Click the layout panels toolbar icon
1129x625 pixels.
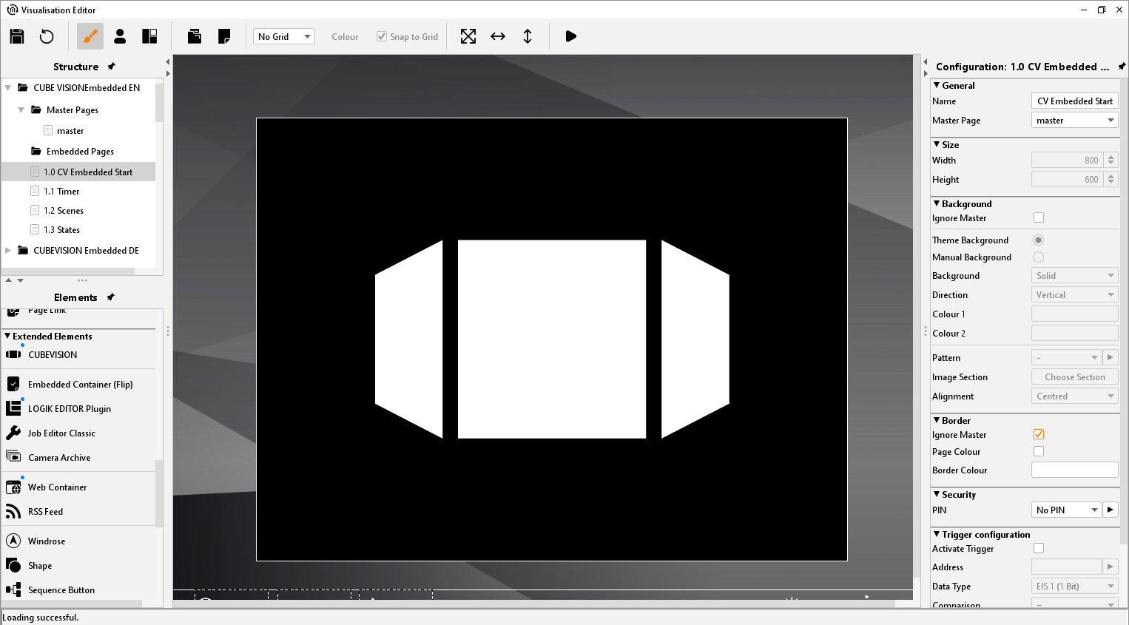(x=149, y=36)
